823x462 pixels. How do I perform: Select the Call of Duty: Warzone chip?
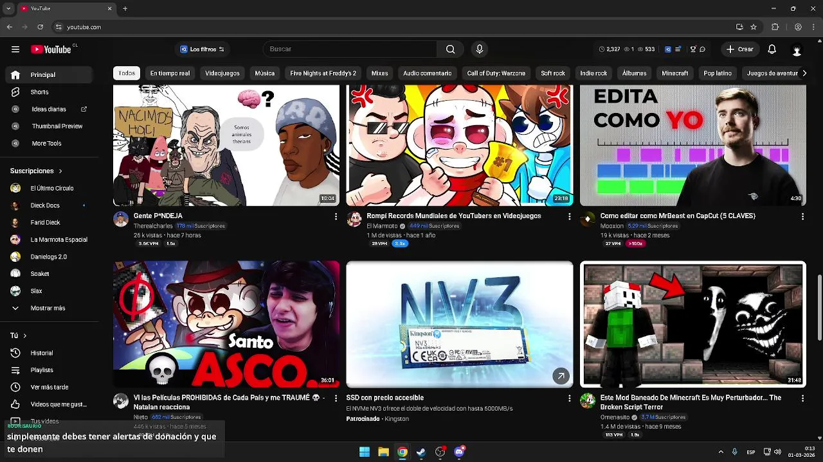click(496, 73)
